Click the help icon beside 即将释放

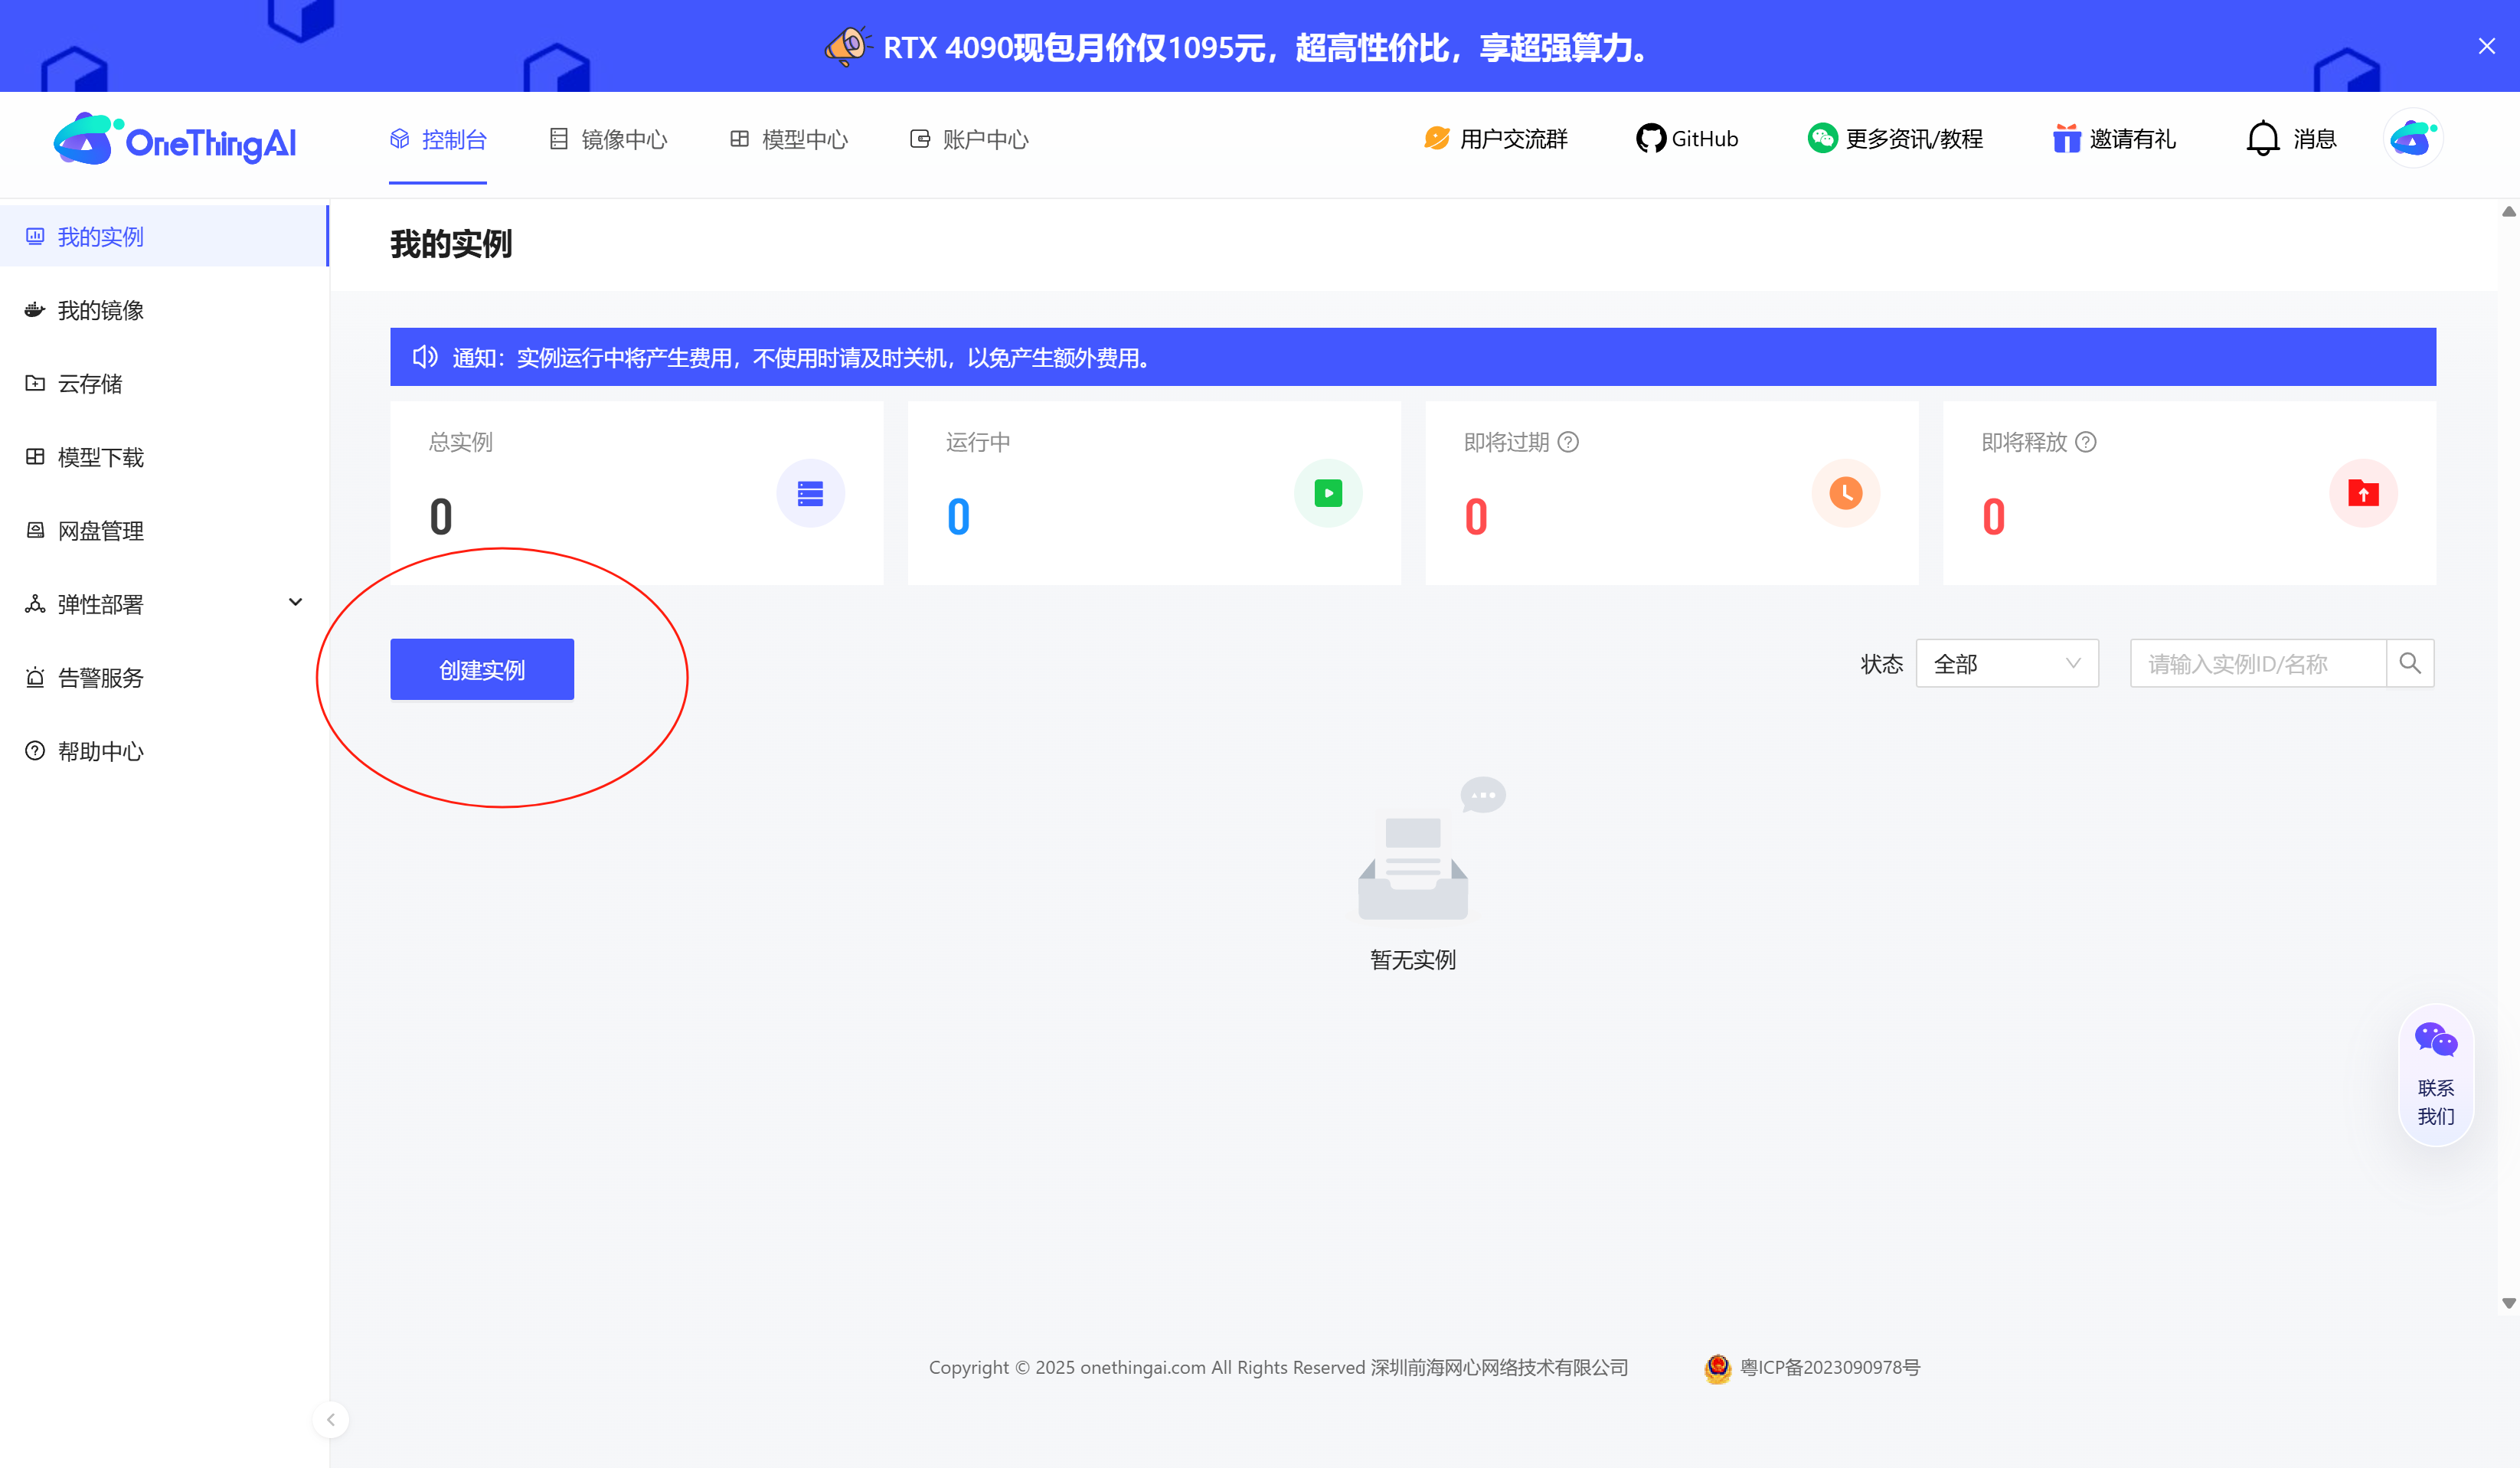pos(2085,442)
